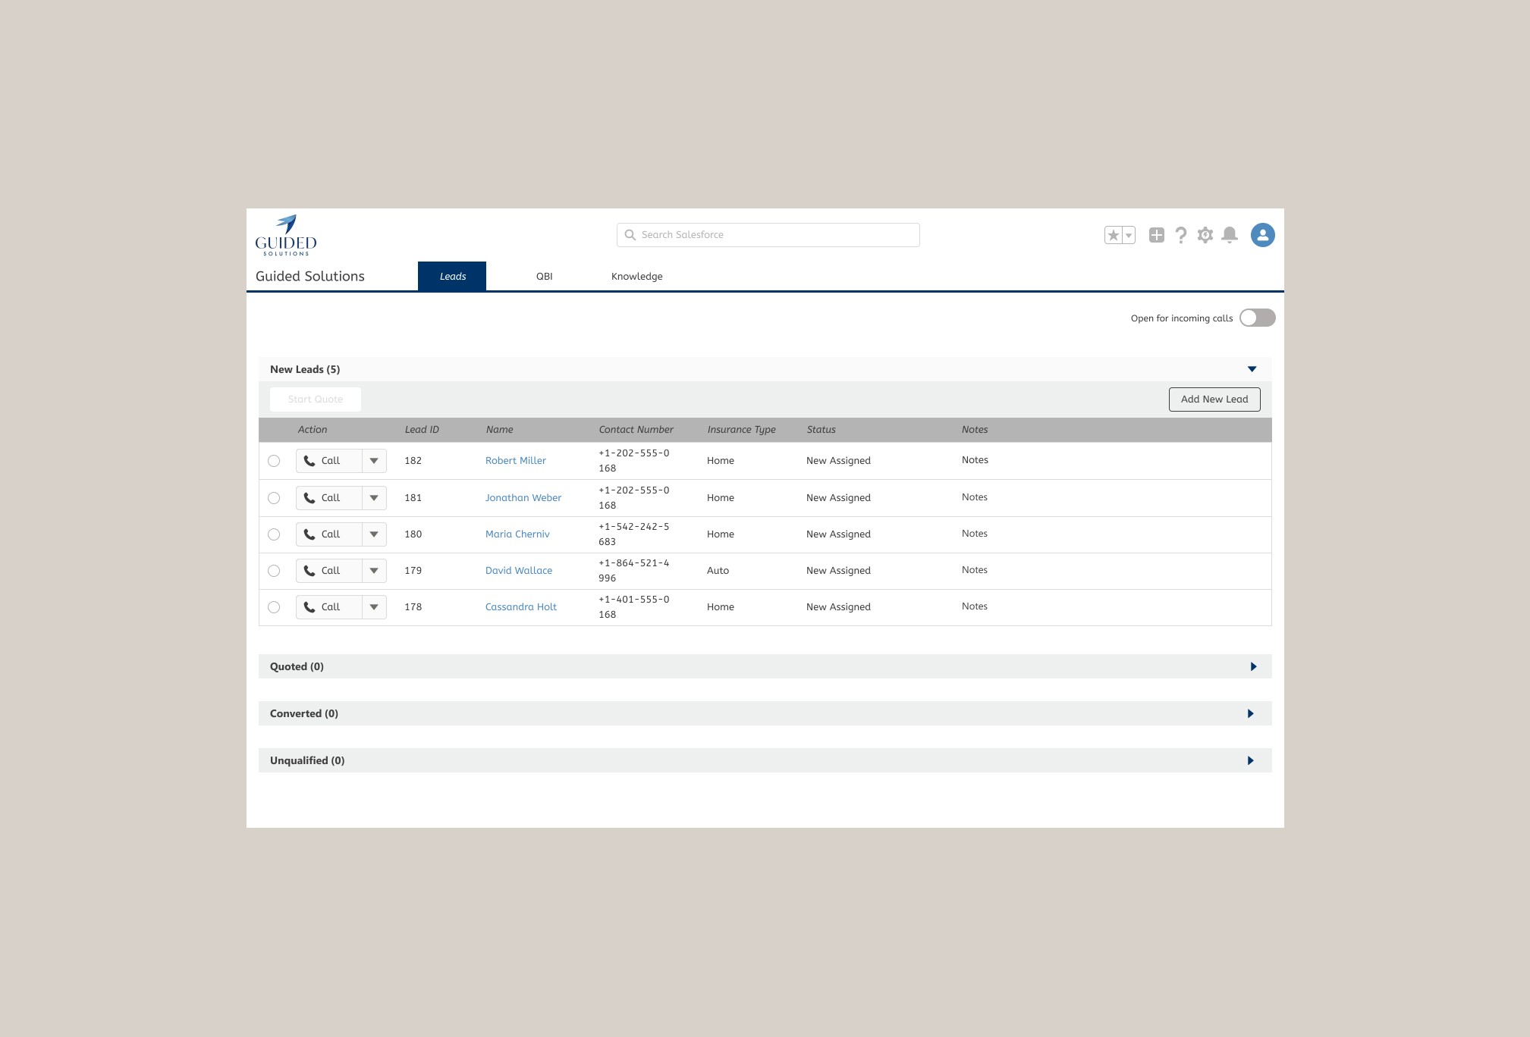Open the Knowledge tab
The image size is (1530, 1037).
click(x=636, y=277)
